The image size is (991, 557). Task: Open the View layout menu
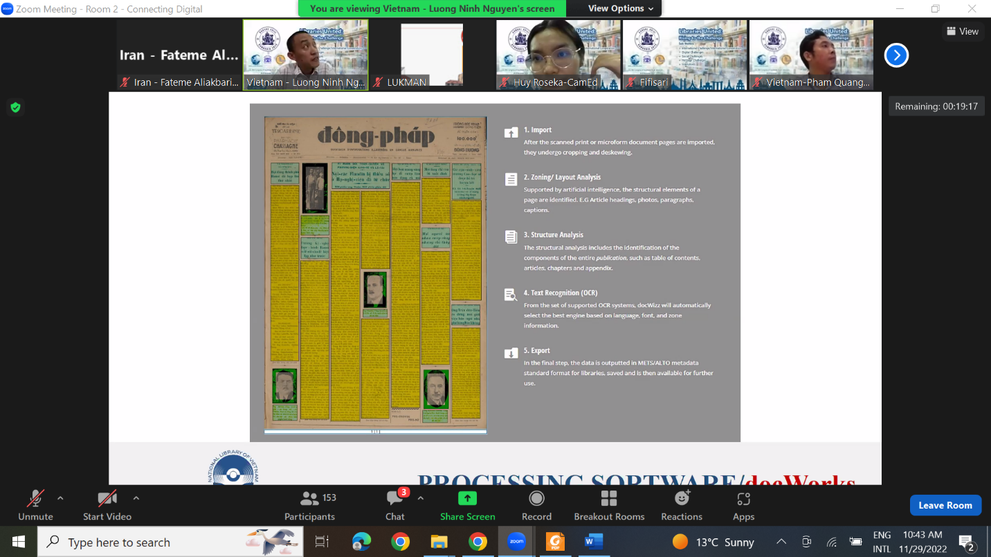pyautogui.click(x=962, y=31)
